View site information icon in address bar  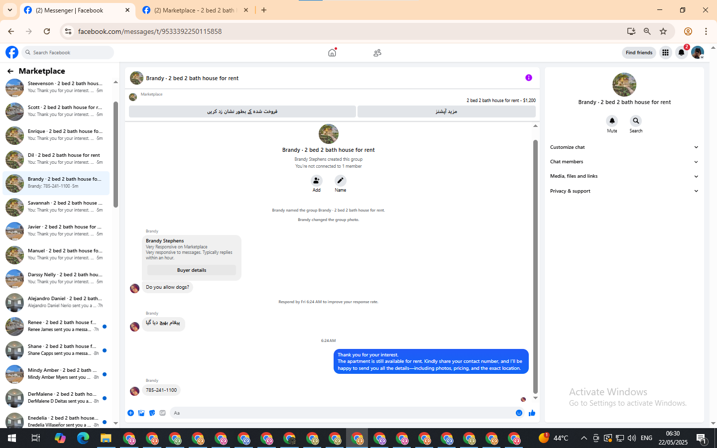[x=68, y=31]
